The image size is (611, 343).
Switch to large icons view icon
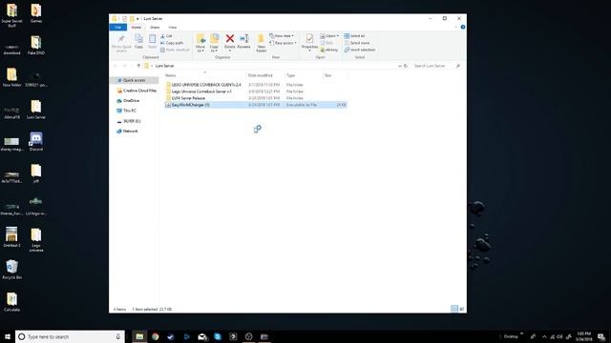point(462,309)
